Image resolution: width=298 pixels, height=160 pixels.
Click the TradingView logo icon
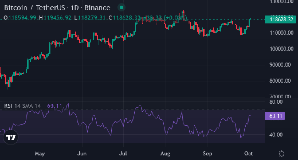click(x=11, y=137)
